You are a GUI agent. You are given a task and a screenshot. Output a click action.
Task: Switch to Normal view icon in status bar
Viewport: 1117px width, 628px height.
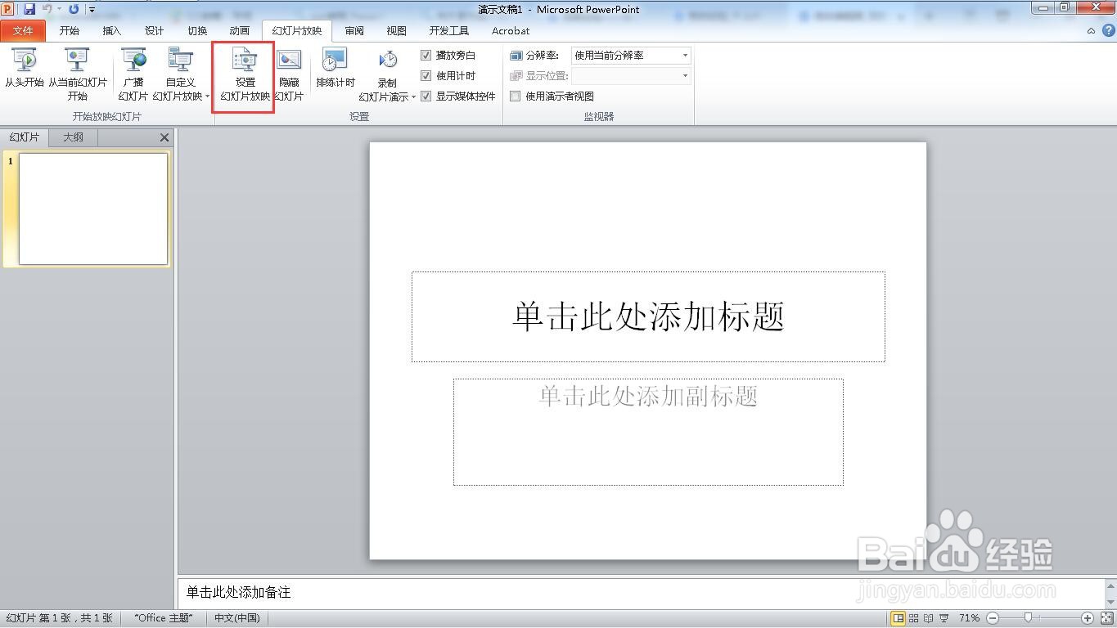(x=899, y=618)
